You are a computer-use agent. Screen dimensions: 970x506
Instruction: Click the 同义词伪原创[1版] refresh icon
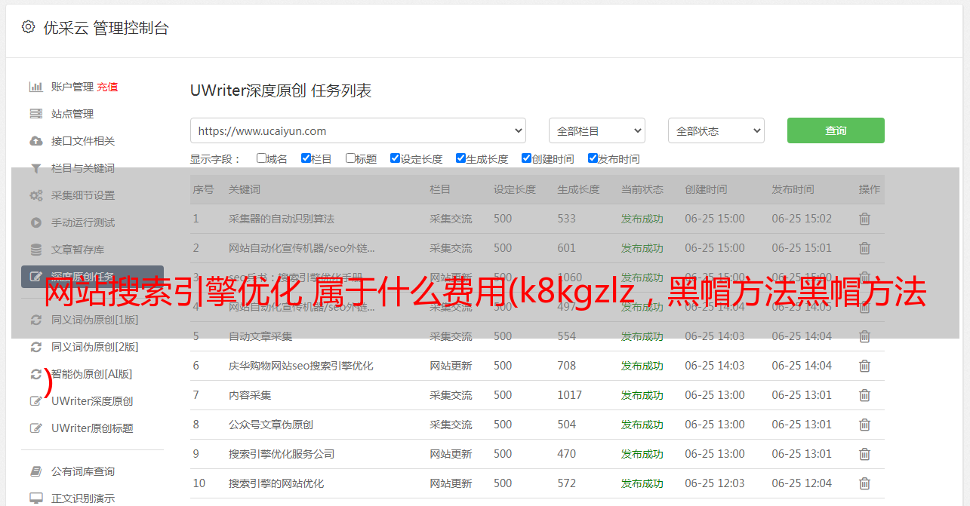click(x=35, y=320)
